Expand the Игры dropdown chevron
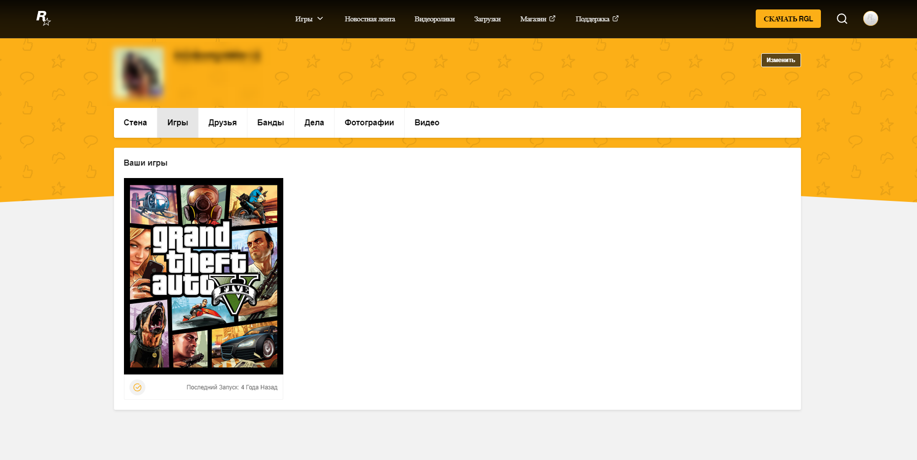Screen dimensions: 917x460 pos(320,18)
